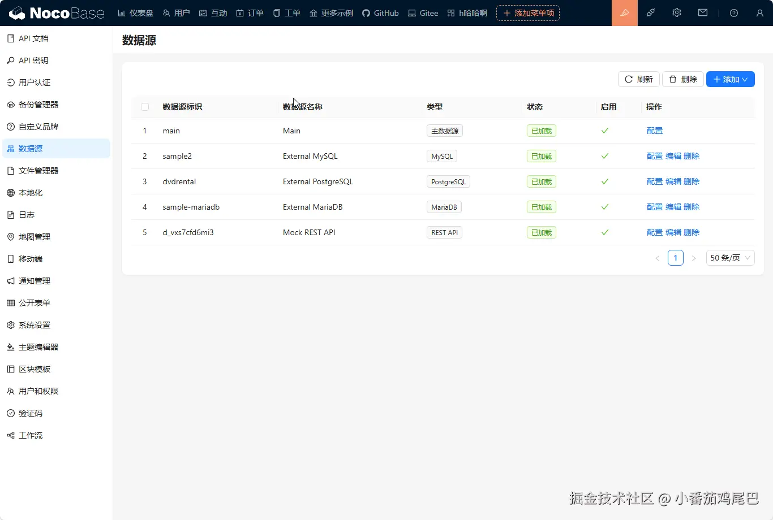Click 编辑 link for d_vxs7cfd6mi3 row
773x520 pixels.
(673, 232)
